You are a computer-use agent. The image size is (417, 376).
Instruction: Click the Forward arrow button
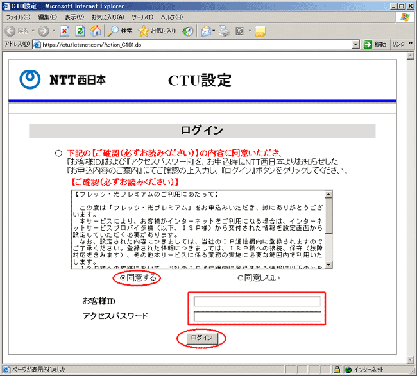44,31
